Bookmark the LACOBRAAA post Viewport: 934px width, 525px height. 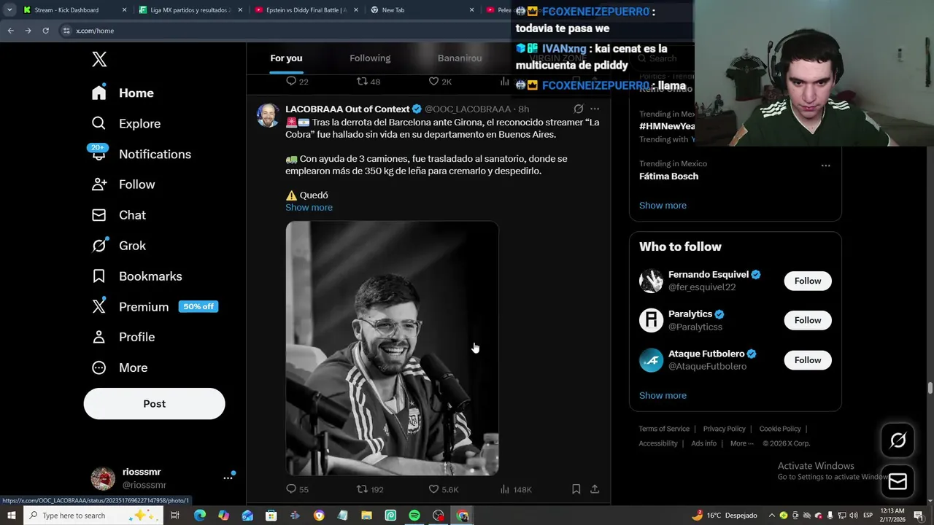point(576,489)
